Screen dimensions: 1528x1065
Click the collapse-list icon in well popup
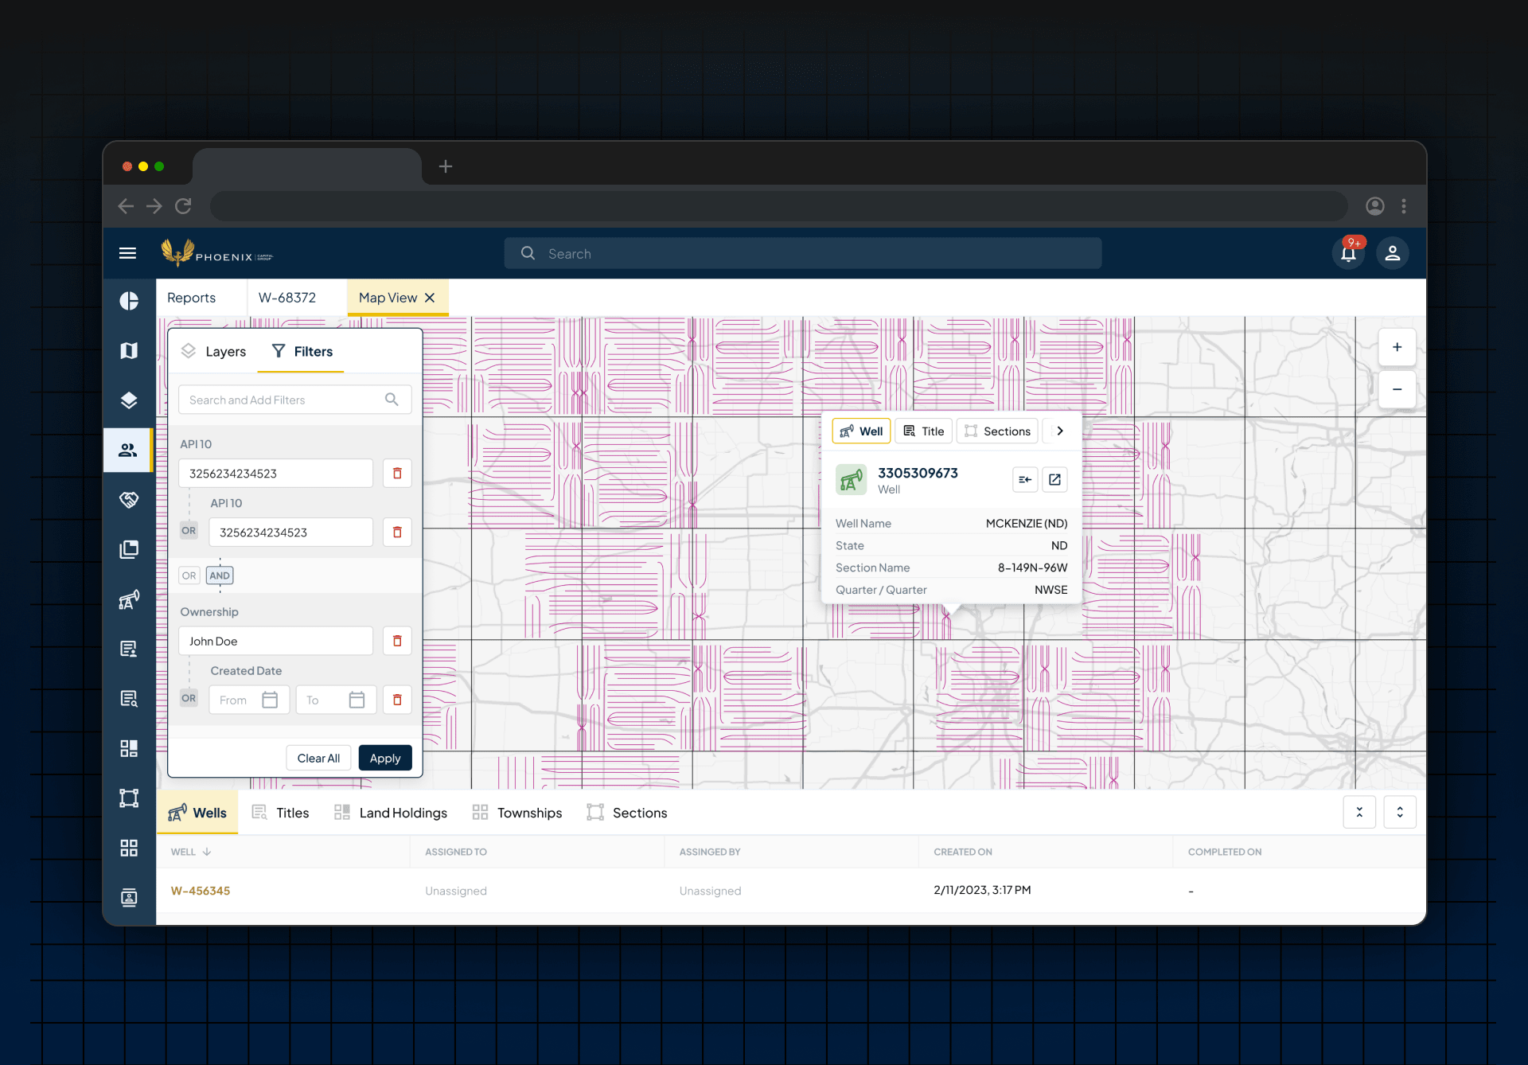(x=1025, y=480)
